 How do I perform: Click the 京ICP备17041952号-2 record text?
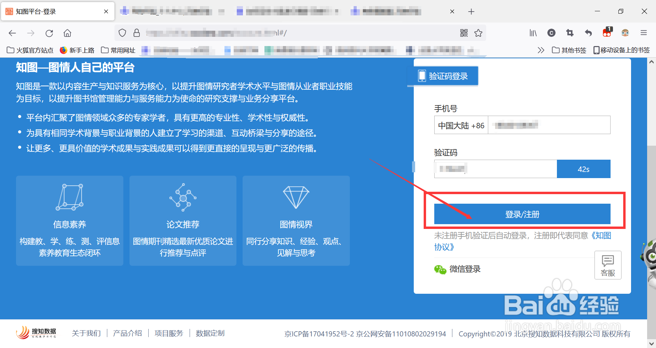tap(319, 334)
